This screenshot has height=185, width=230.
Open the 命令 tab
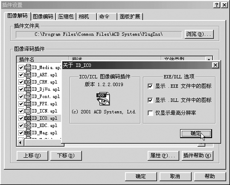tap(107, 16)
